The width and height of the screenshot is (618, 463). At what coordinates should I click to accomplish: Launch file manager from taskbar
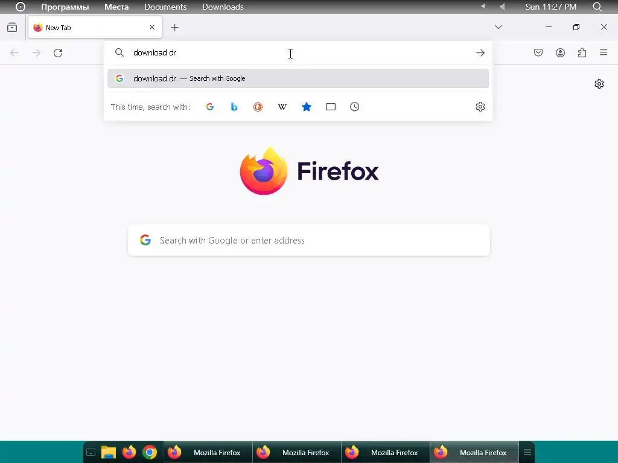point(109,452)
